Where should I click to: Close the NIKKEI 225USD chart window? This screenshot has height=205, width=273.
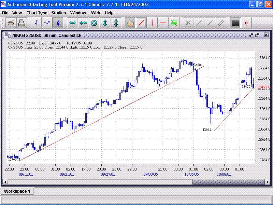[x=266, y=35]
